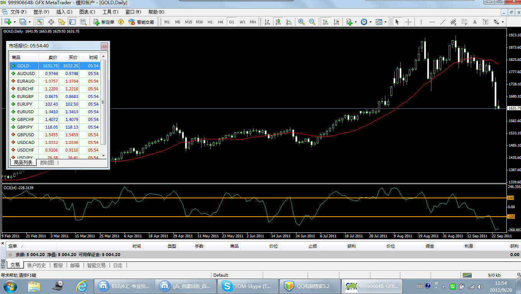This screenshot has width=521, height=294.
Task: Select the Text 'A' drawing tool
Action: click(x=475, y=22)
